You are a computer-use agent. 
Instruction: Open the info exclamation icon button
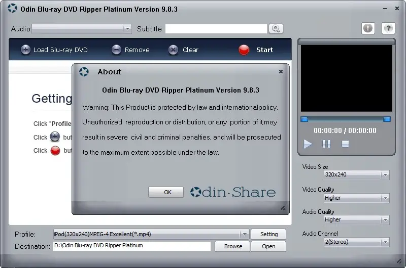368,28
